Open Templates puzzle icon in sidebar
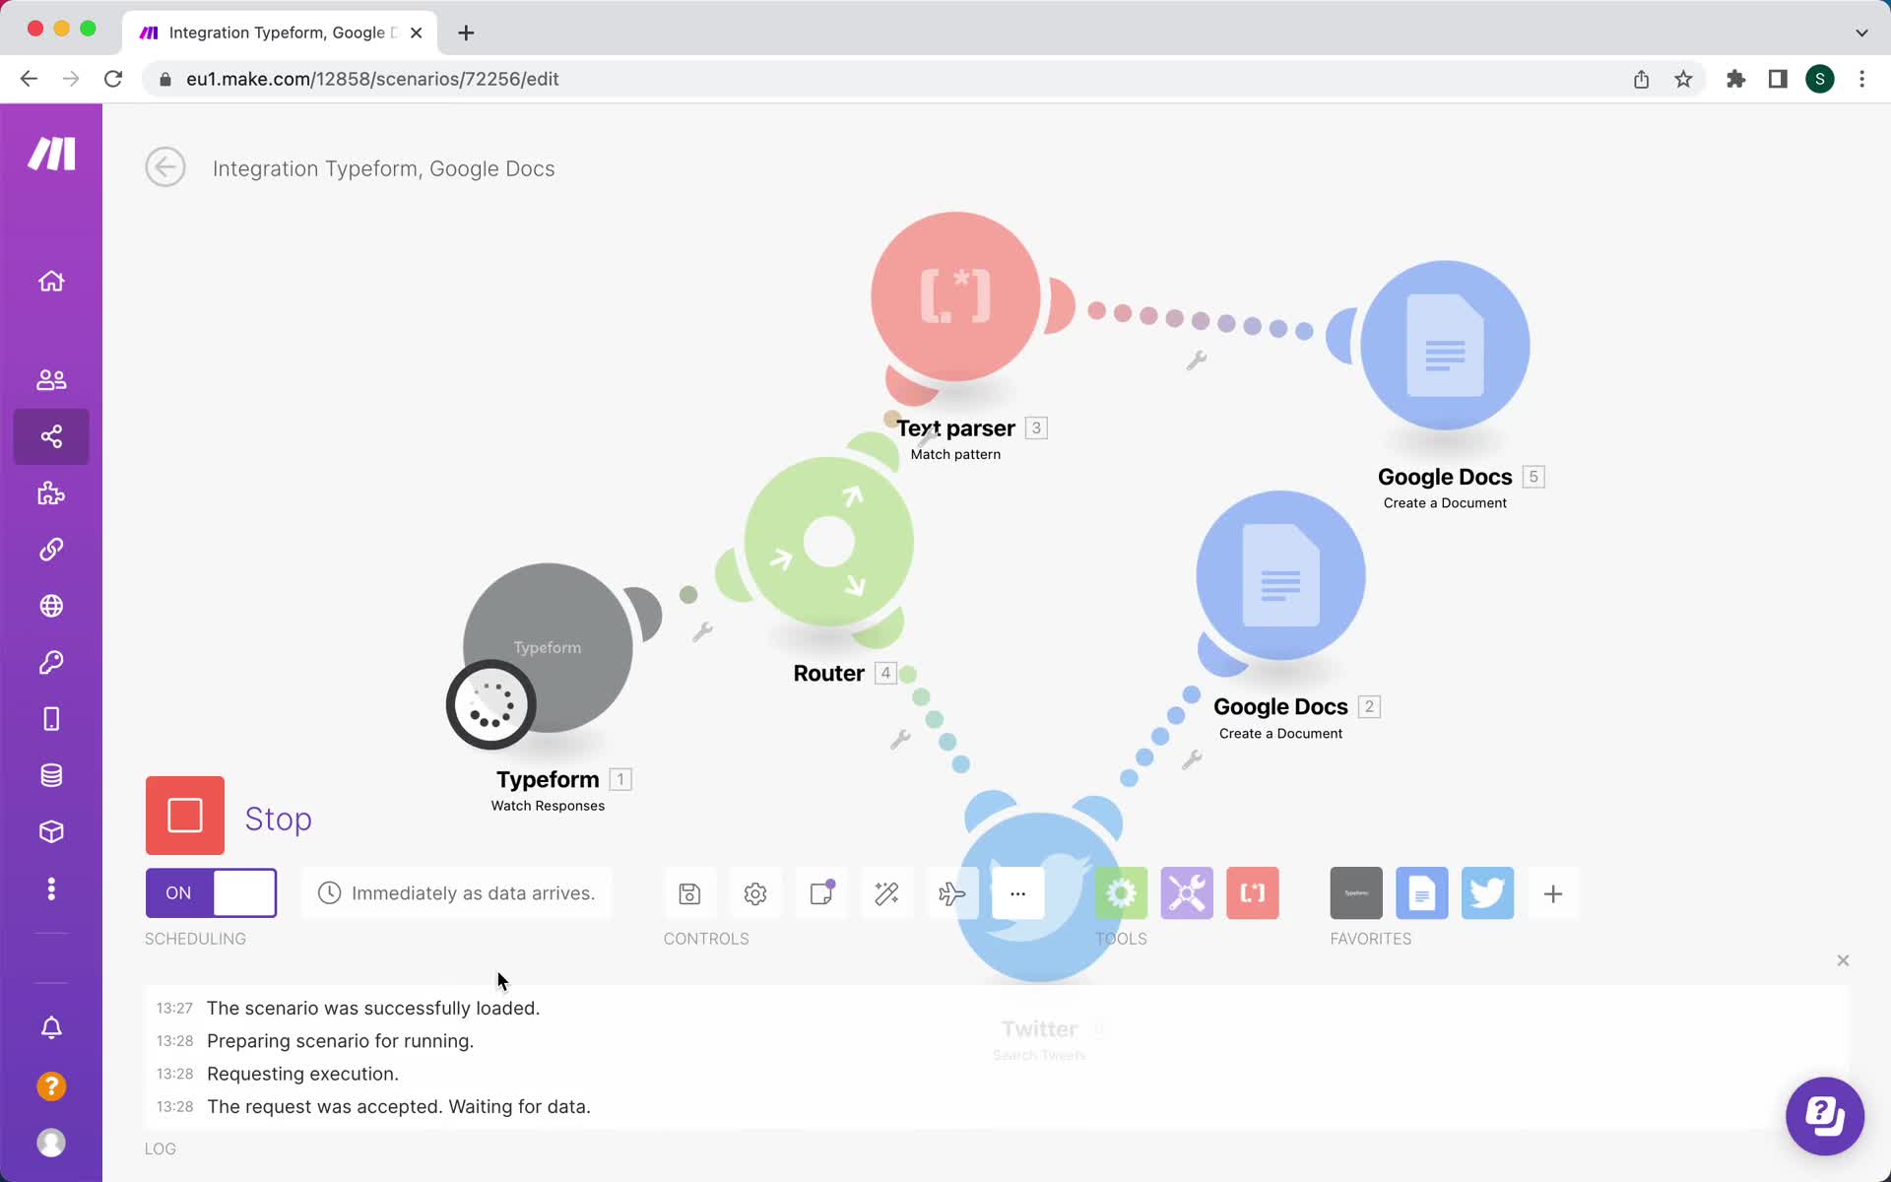Image resolution: width=1891 pixels, height=1182 pixels. (x=51, y=493)
